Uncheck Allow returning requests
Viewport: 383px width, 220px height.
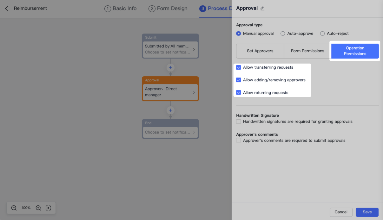pyautogui.click(x=238, y=92)
